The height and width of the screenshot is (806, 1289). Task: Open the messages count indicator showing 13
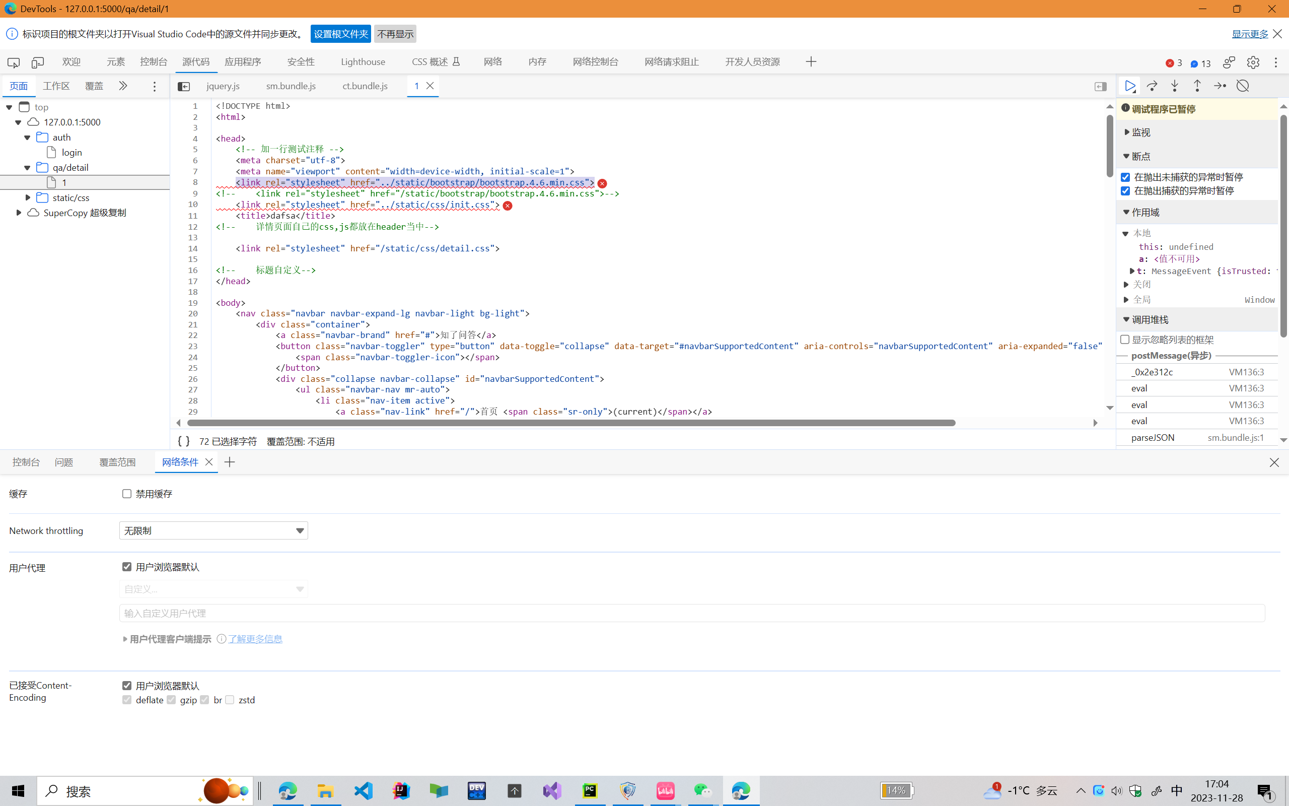[x=1201, y=63]
